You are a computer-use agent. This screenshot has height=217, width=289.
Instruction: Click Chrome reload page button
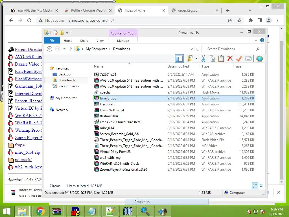pyautogui.click(x=29, y=20)
